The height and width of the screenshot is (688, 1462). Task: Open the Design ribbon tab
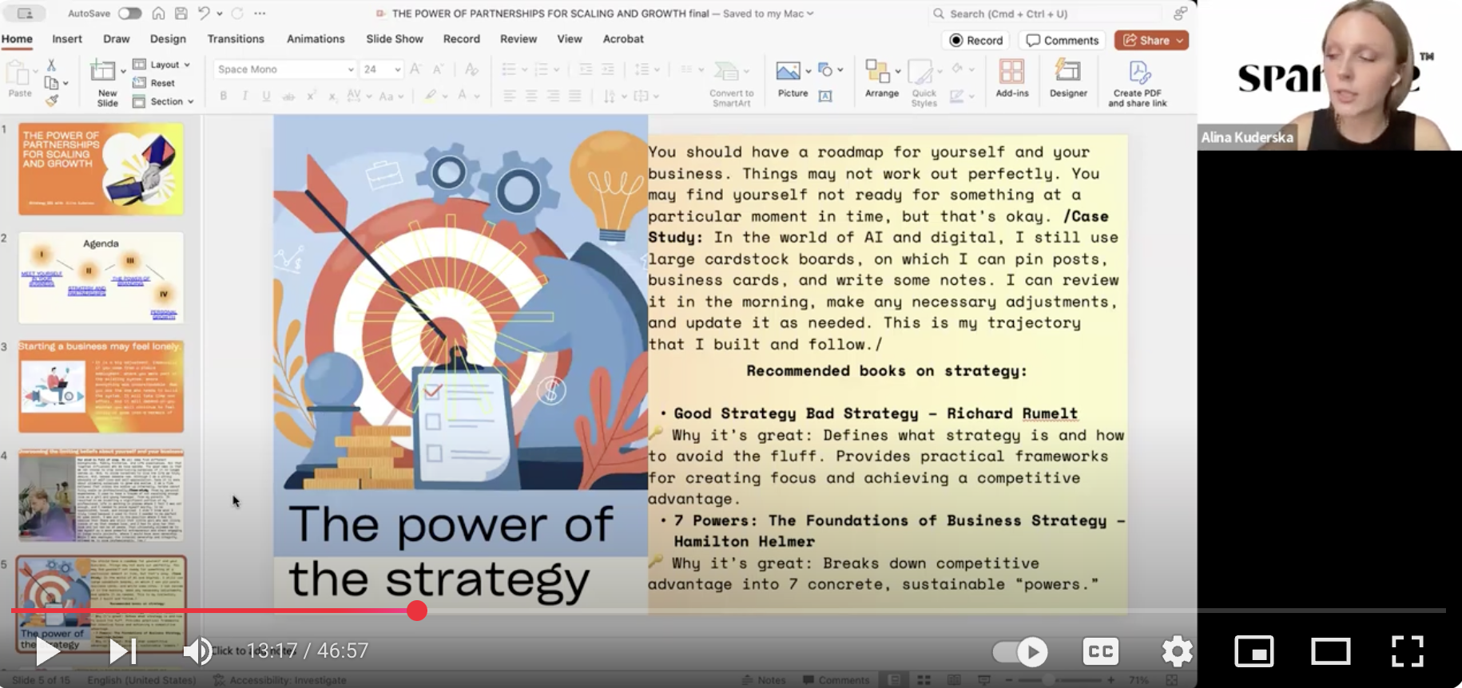pyautogui.click(x=168, y=39)
